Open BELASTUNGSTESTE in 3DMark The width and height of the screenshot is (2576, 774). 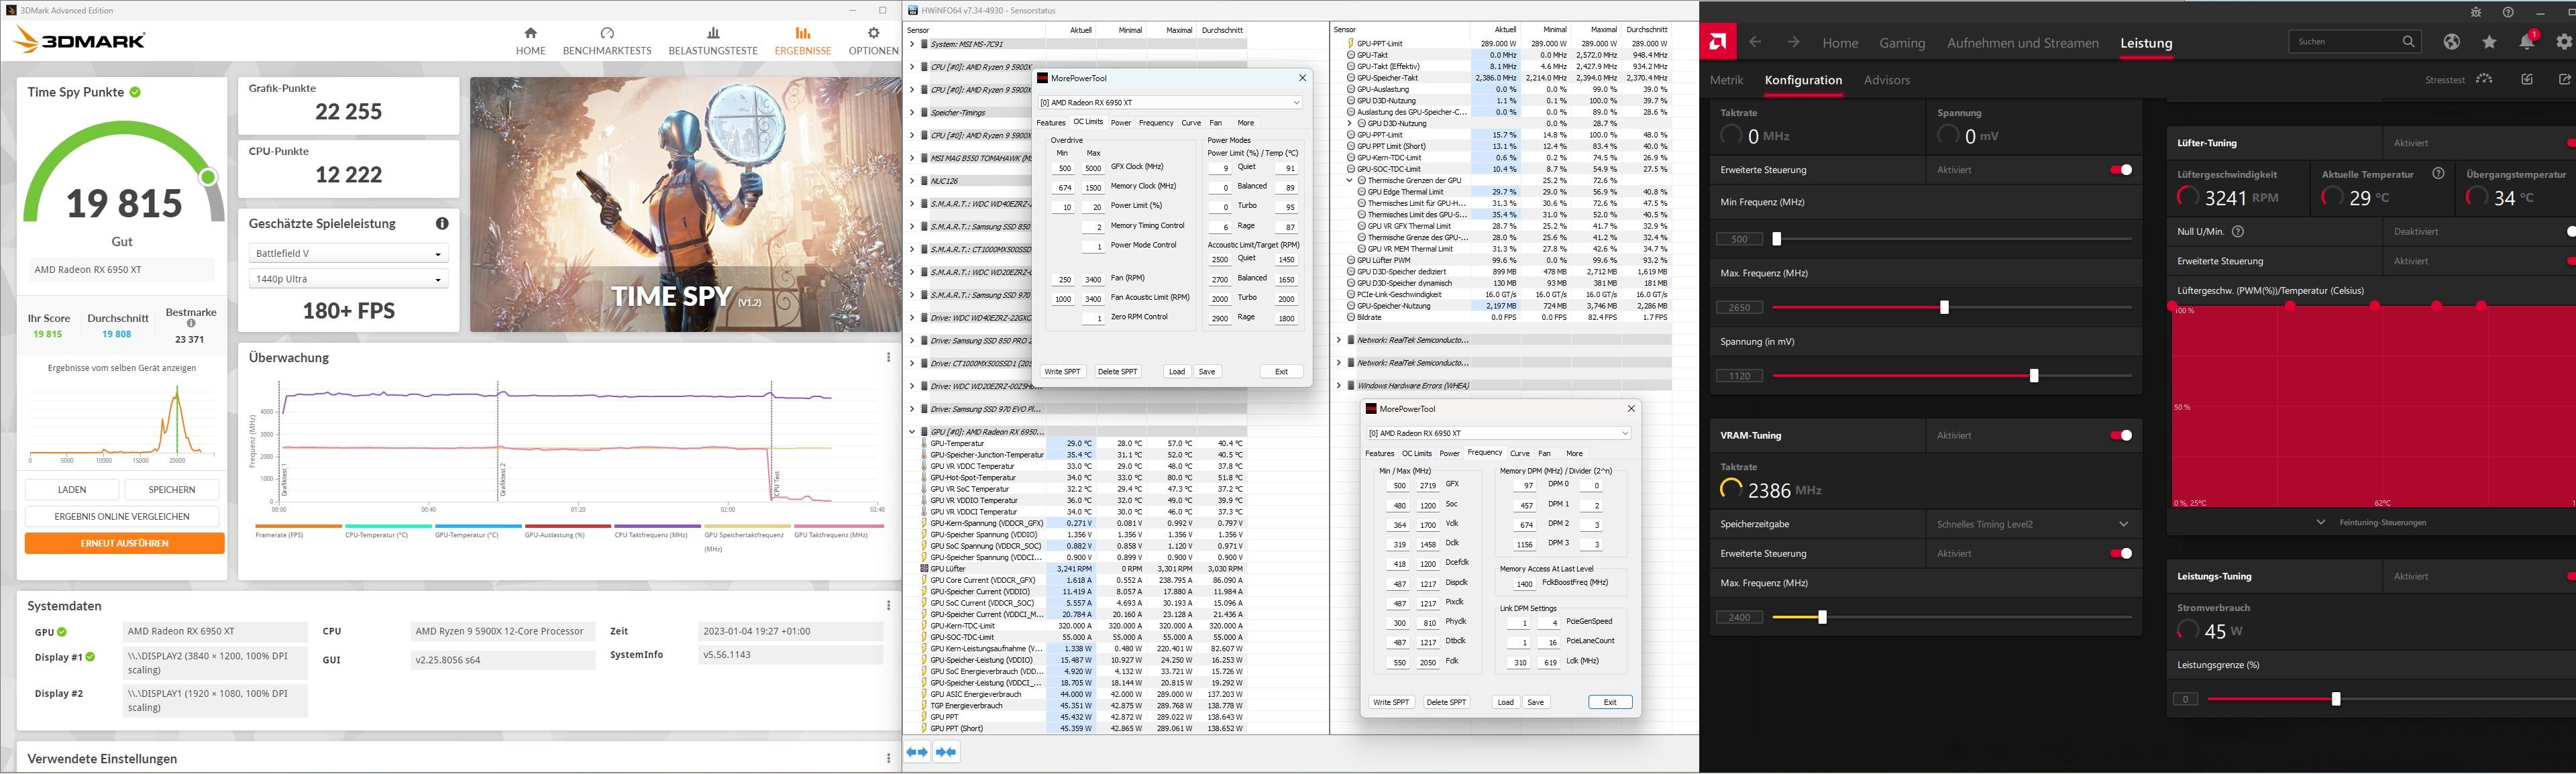pyautogui.click(x=713, y=41)
